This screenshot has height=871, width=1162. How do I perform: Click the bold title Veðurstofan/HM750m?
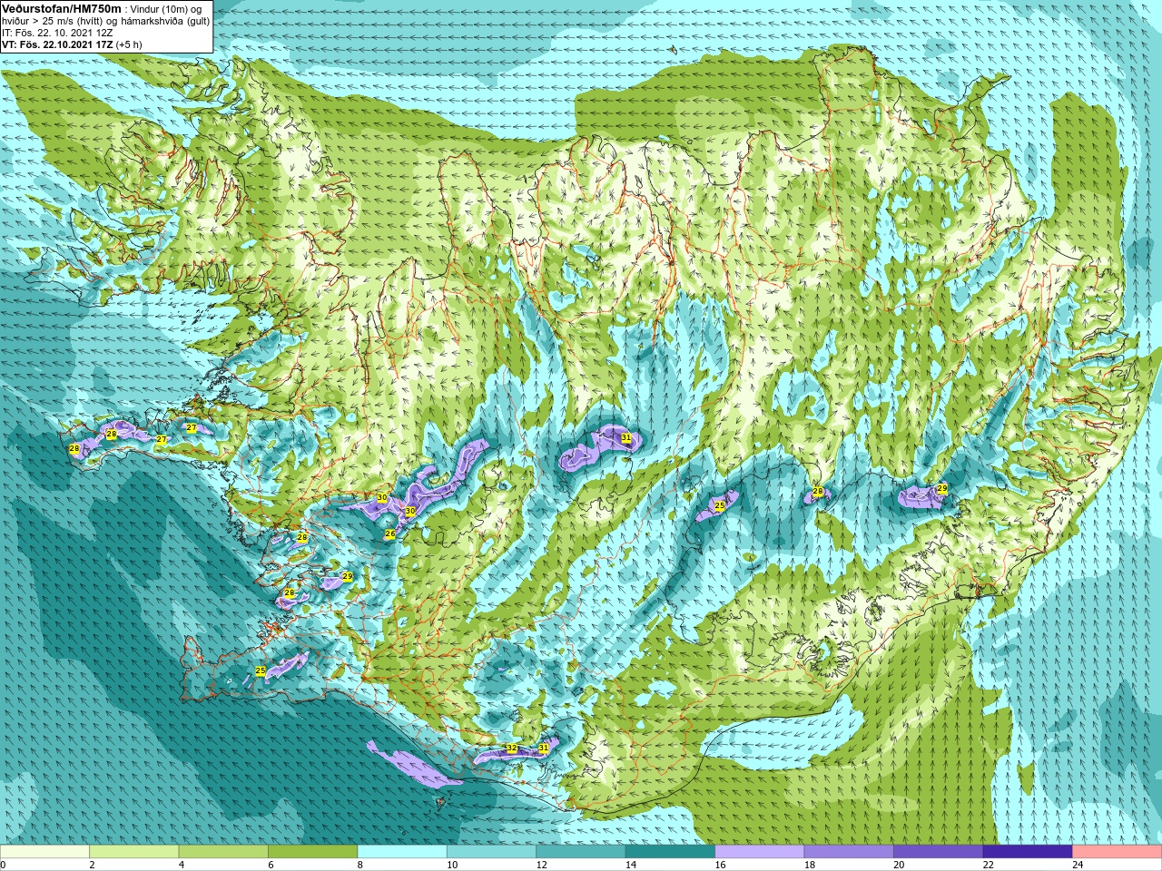tap(62, 8)
